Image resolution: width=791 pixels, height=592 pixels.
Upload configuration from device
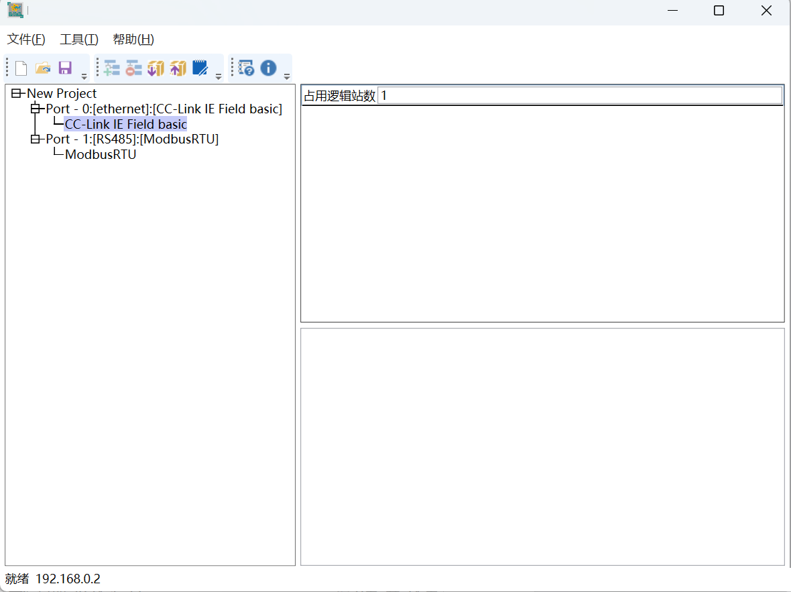178,68
